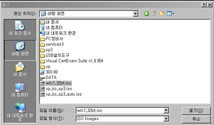Click the file name text xp_ko_sp3_auto.iso

point(64,94)
